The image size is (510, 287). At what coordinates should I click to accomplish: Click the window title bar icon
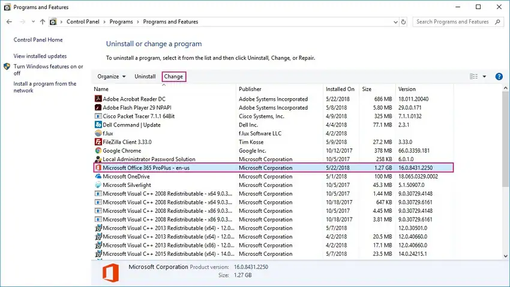(x=7, y=7)
